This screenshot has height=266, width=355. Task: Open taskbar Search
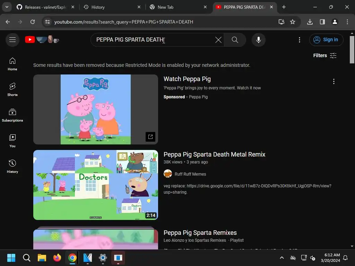(x=27, y=258)
